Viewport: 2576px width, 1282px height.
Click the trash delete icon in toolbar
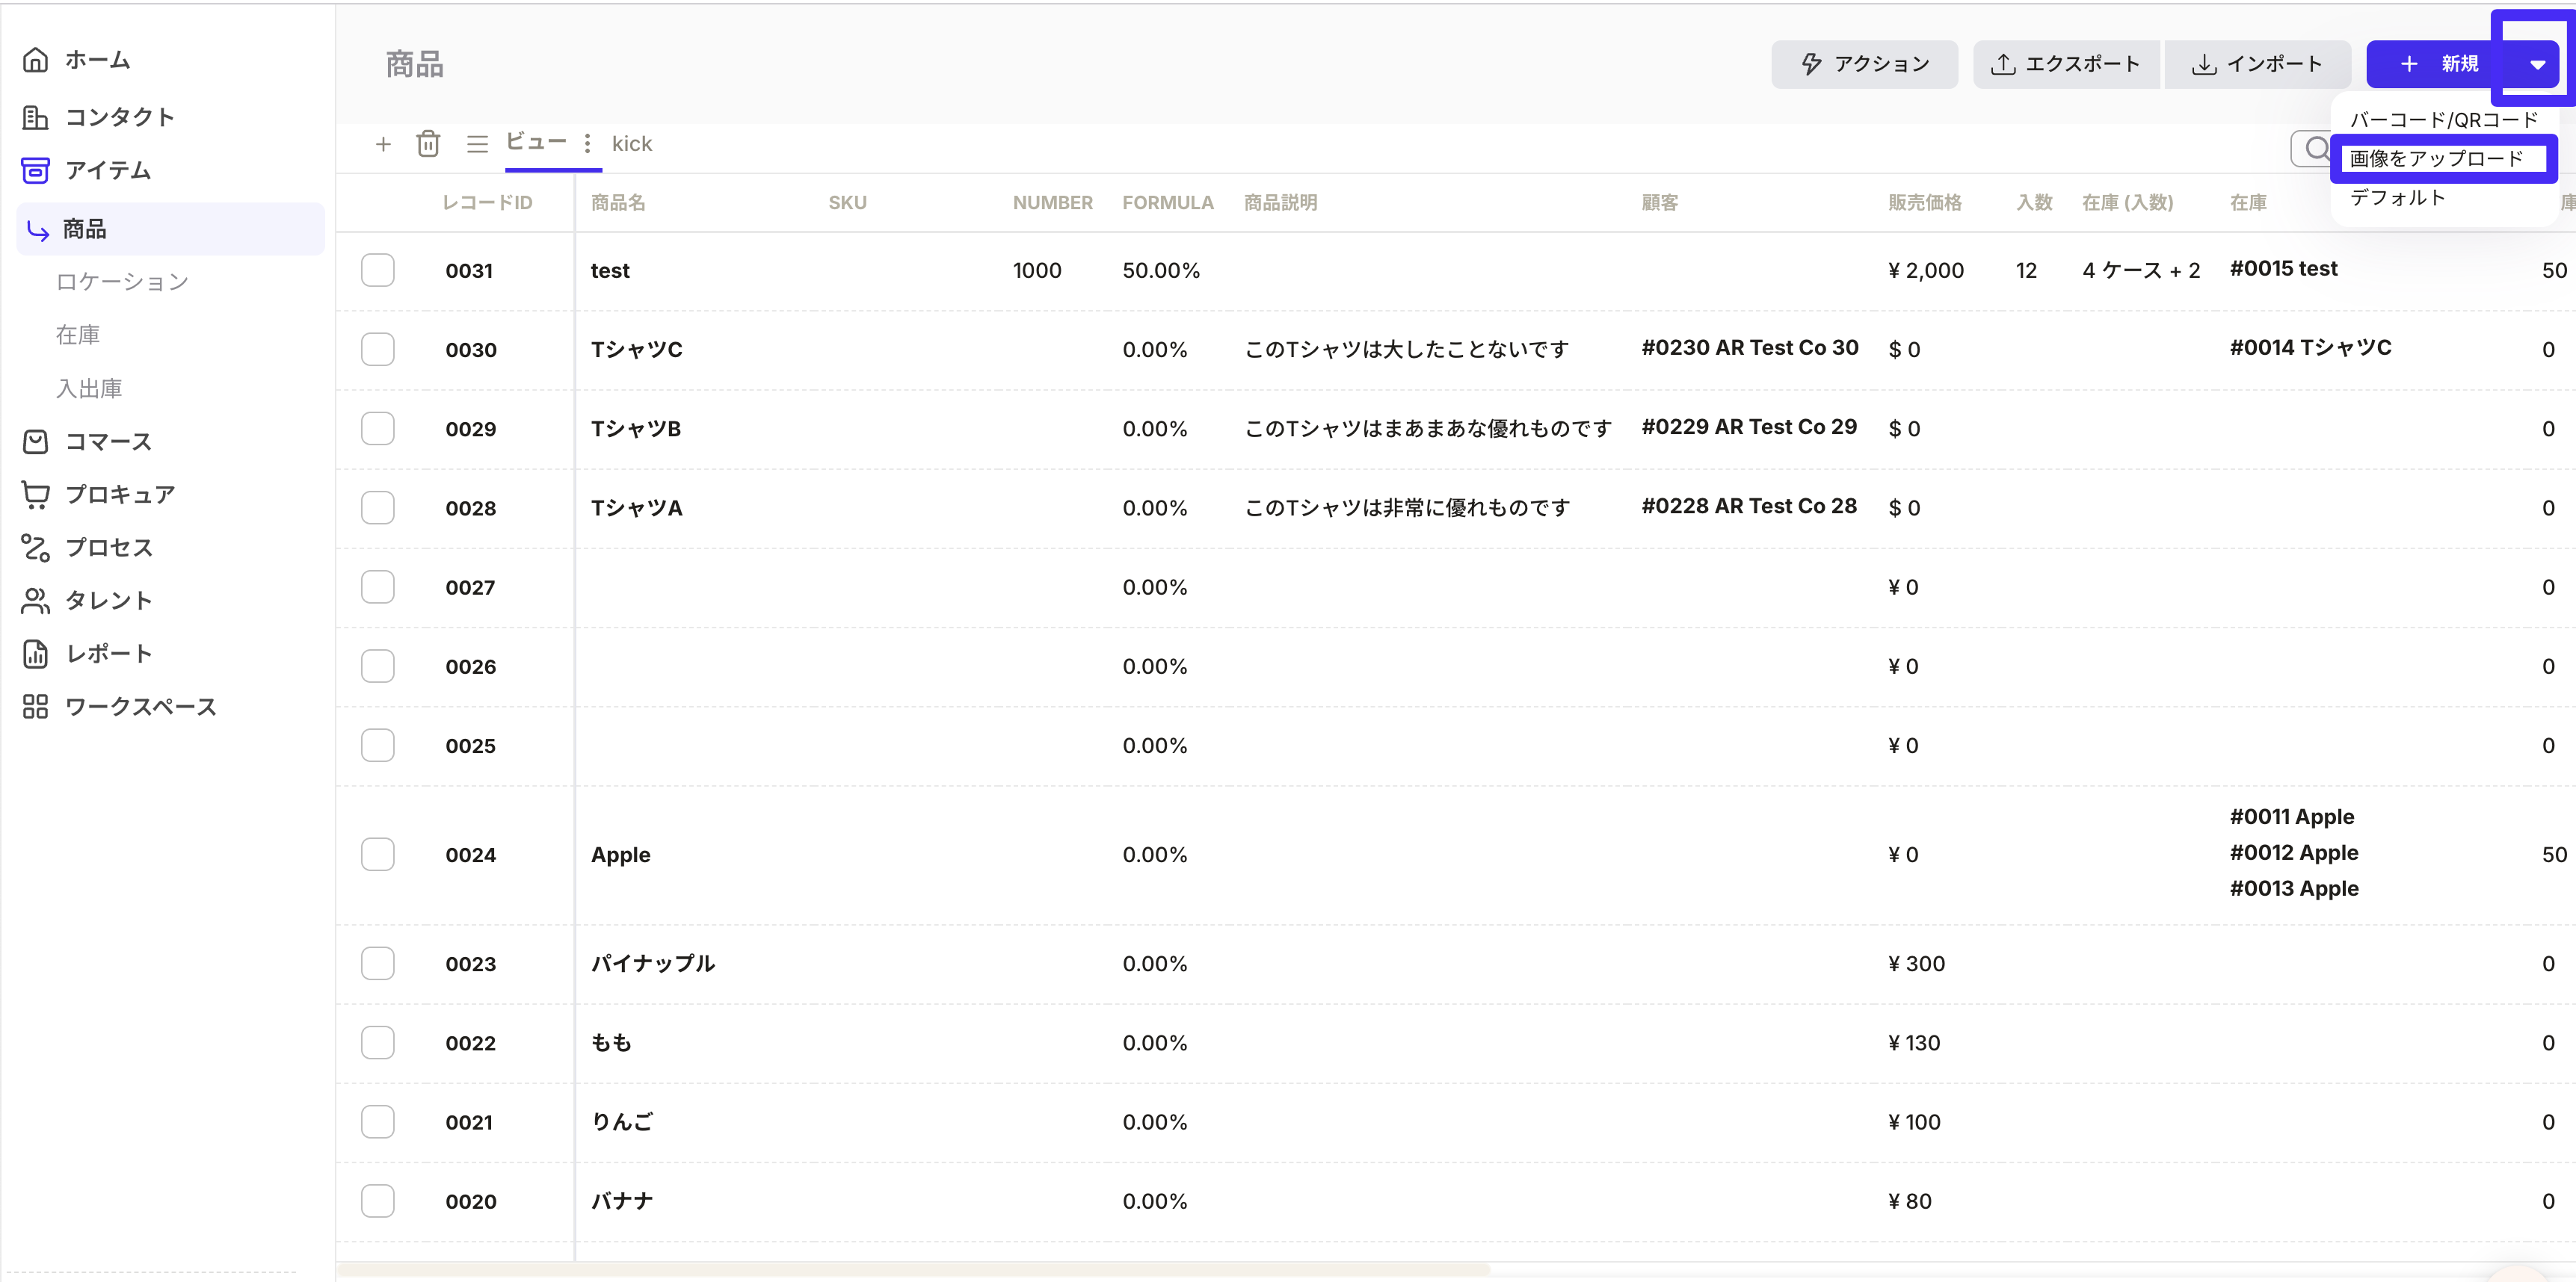coord(428,144)
